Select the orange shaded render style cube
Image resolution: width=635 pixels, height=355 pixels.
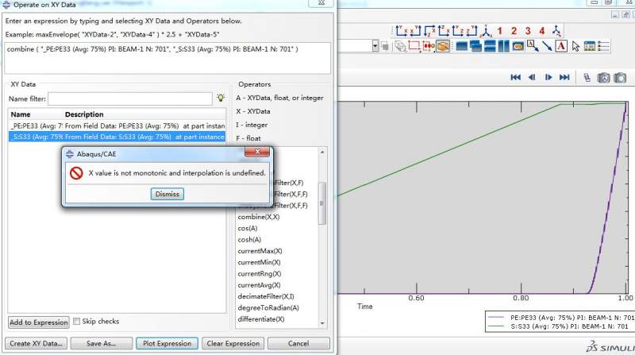[443, 46]
